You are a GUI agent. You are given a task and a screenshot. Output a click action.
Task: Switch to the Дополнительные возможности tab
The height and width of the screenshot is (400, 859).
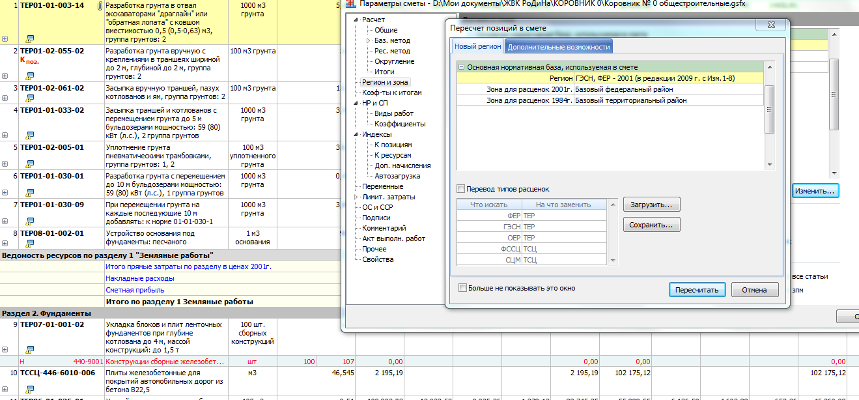coord(558,47)
